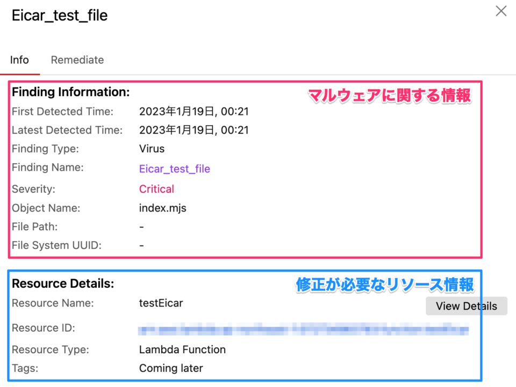
Task: Click the Eicar_test_file finding name link
Action: pyautogui.click(x=174, y=167)
